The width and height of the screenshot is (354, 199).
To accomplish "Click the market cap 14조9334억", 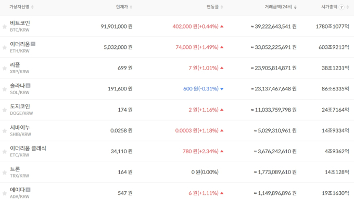I will point(335,130).
